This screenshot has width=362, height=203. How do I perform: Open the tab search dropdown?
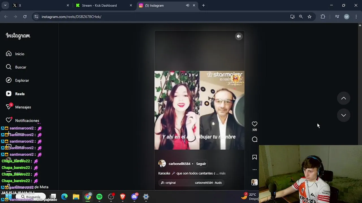point(5,5)
